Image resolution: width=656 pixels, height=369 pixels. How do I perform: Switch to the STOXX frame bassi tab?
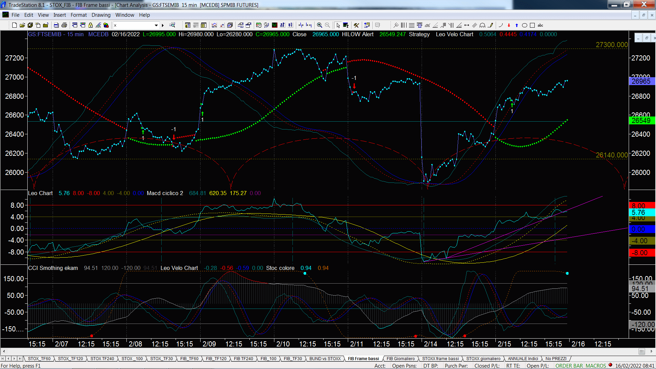440,359
